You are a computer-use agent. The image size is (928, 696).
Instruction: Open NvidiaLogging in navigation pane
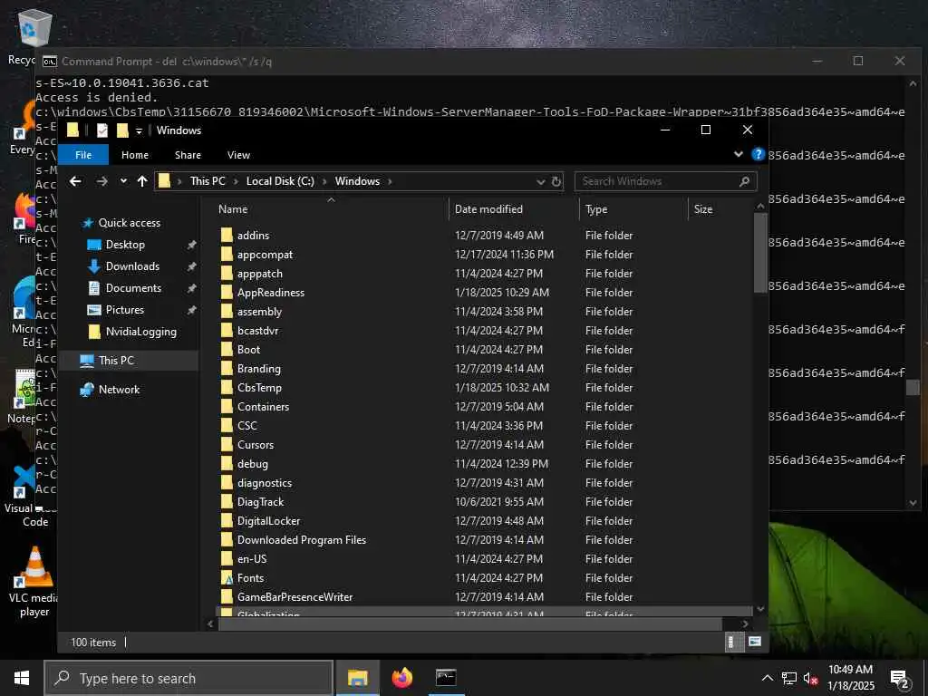[x=140, y=332]
